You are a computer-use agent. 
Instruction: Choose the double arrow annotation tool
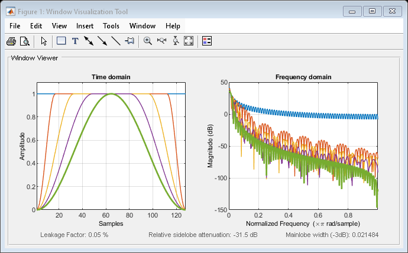(x=89, y=41)
